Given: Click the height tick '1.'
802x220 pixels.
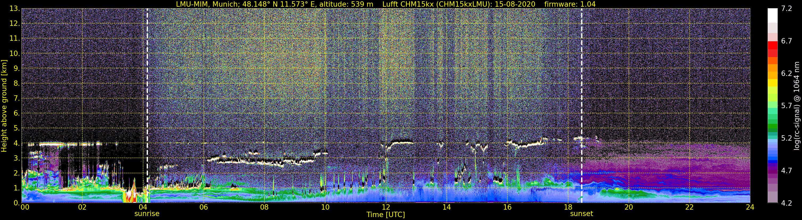Looking at the screenshot, I should 17,188.
